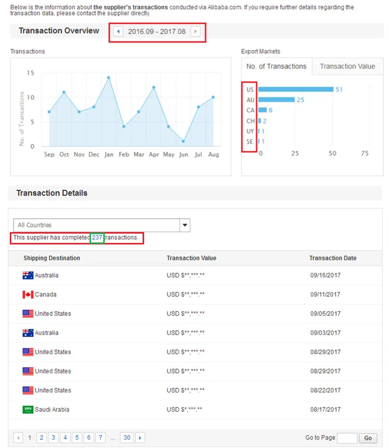This screenshot has height=448, width=389.
Task: Switch to the Transaction Value tab
Action: point(347,66)
